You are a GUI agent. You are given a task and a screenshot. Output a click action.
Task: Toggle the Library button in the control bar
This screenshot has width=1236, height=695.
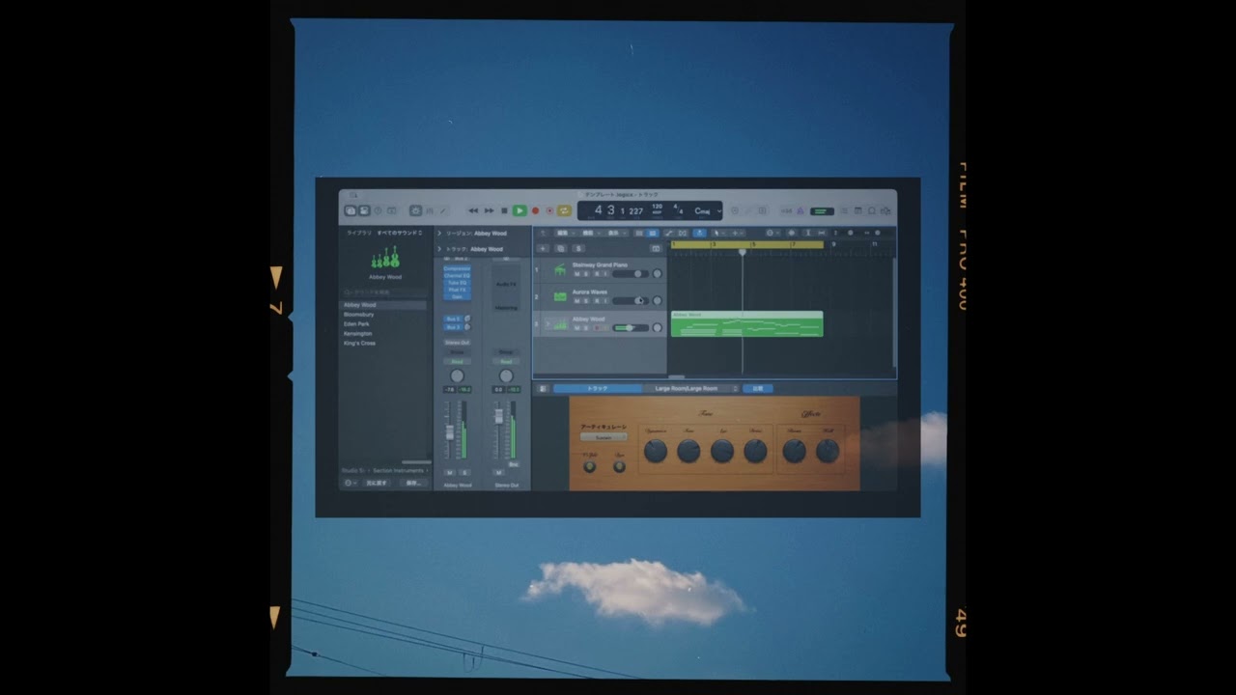pos(350,210)
